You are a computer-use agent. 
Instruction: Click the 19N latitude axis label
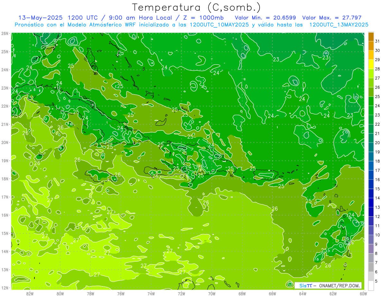pyautogui.click(x=5, y=160)
